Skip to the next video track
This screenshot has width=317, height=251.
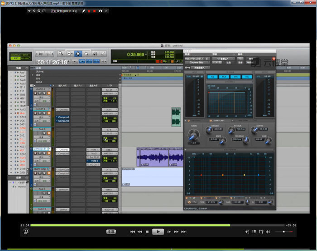(x=184, y=232)
